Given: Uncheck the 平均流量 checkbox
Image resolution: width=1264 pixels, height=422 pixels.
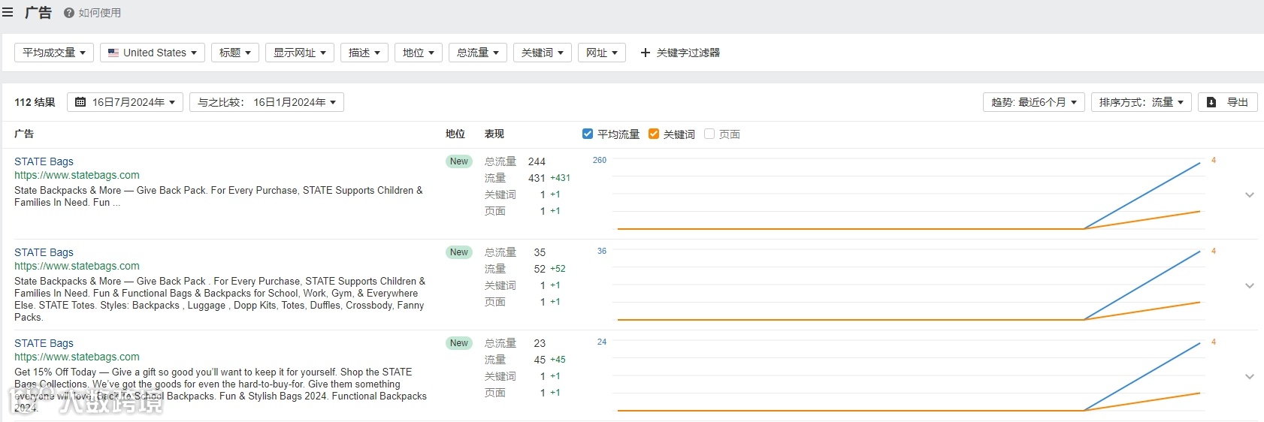Looking at the screenshot, I should (x=588, y=134).
